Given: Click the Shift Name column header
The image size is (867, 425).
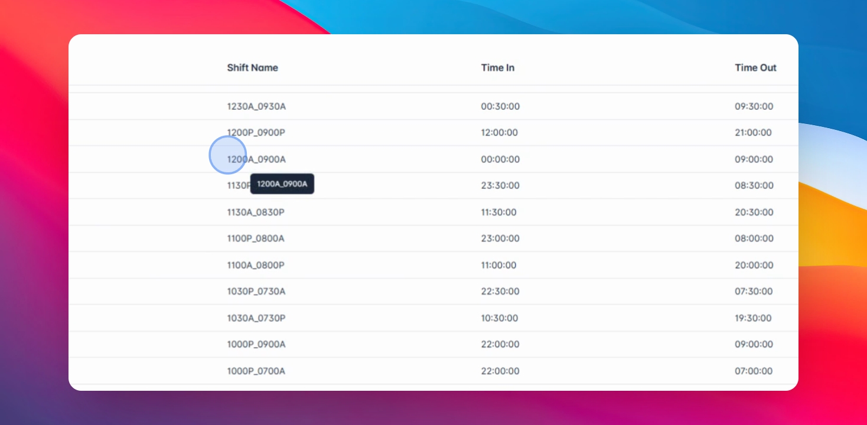Looking at the screenshot, I should [x=252, y=68].
